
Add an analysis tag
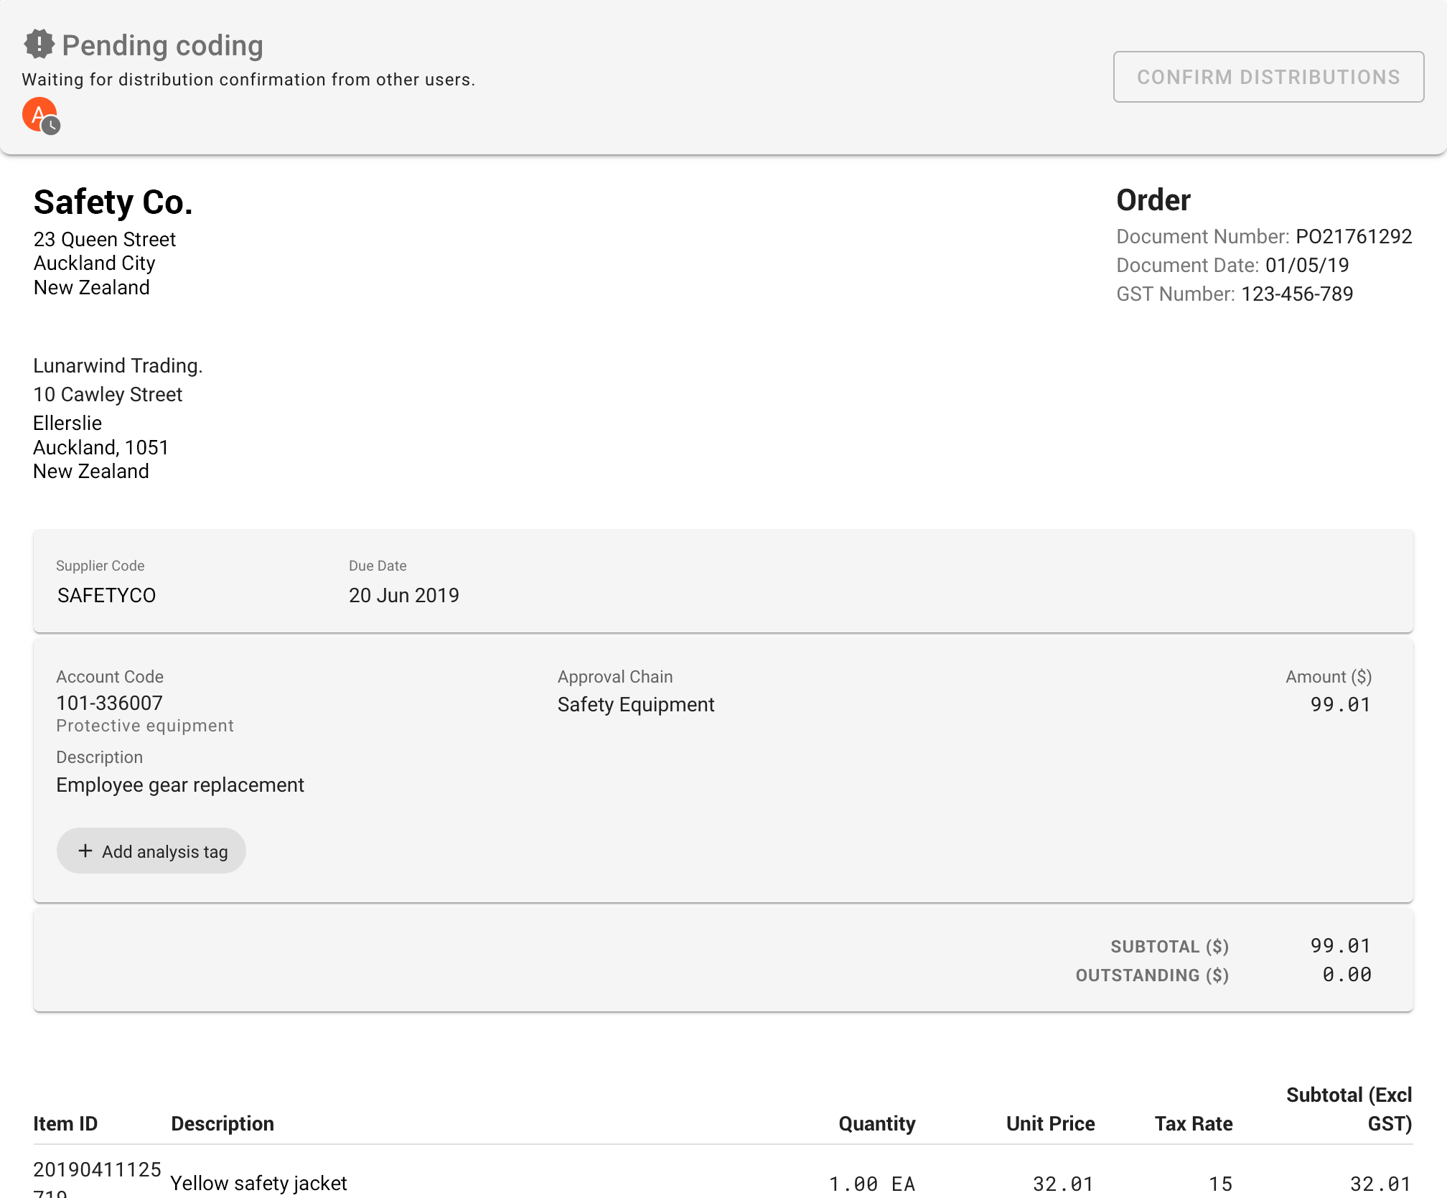(151, 851)
